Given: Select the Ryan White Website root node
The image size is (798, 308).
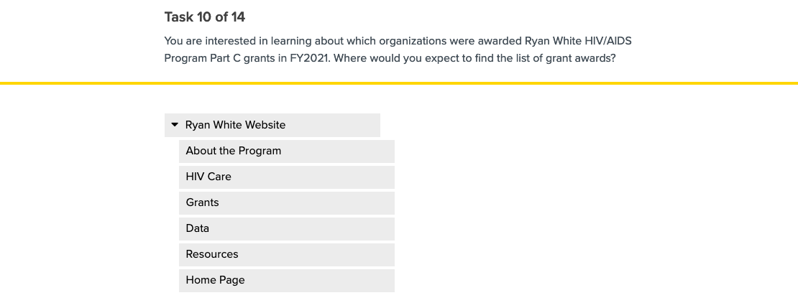Looking at the screenshot, I should [235, 125].
